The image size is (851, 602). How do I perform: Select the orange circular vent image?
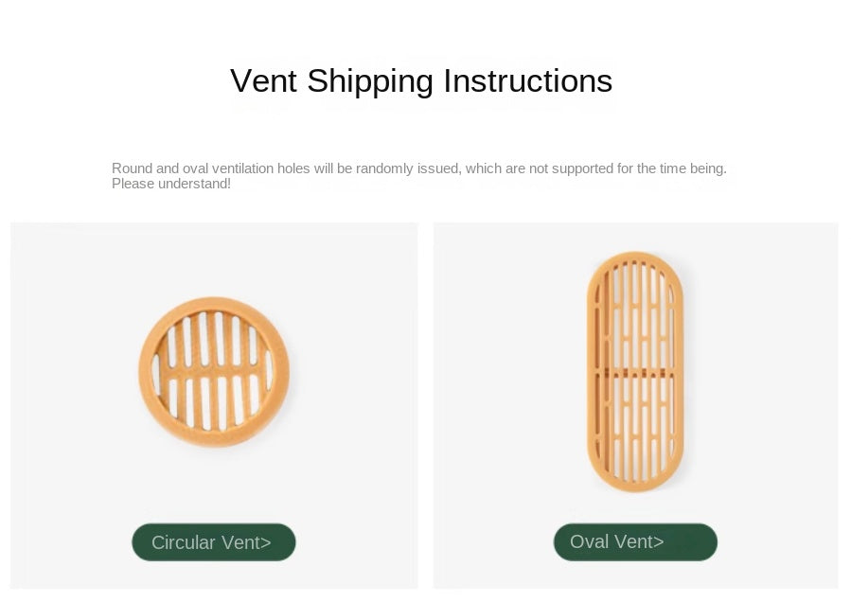pos(214,371)
